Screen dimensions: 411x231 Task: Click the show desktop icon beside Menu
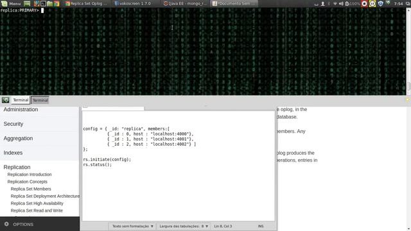[x=27, y=4]
